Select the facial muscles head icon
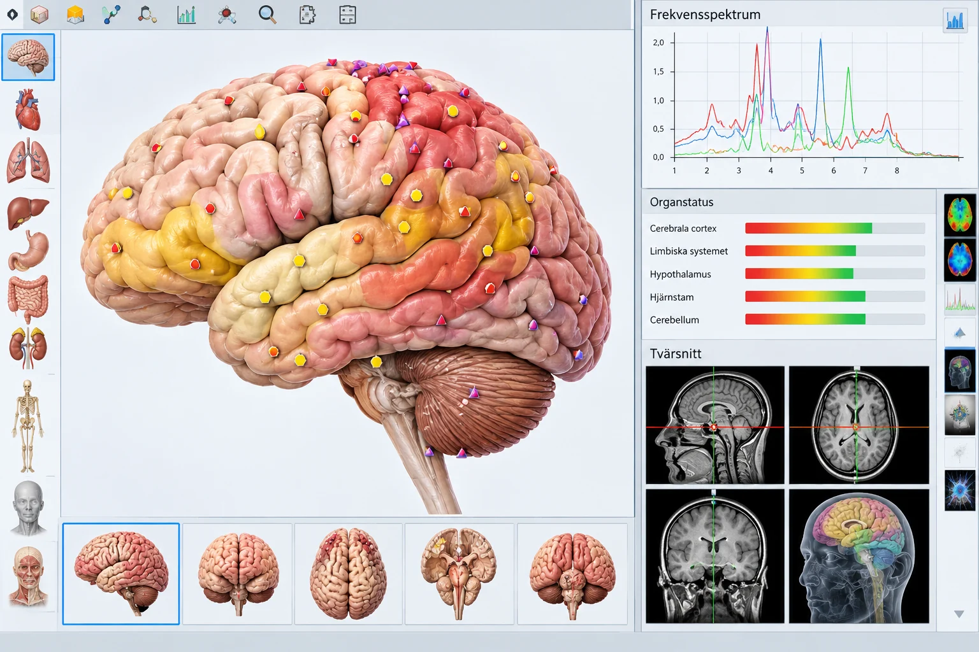979x652 pixels. 29,576
